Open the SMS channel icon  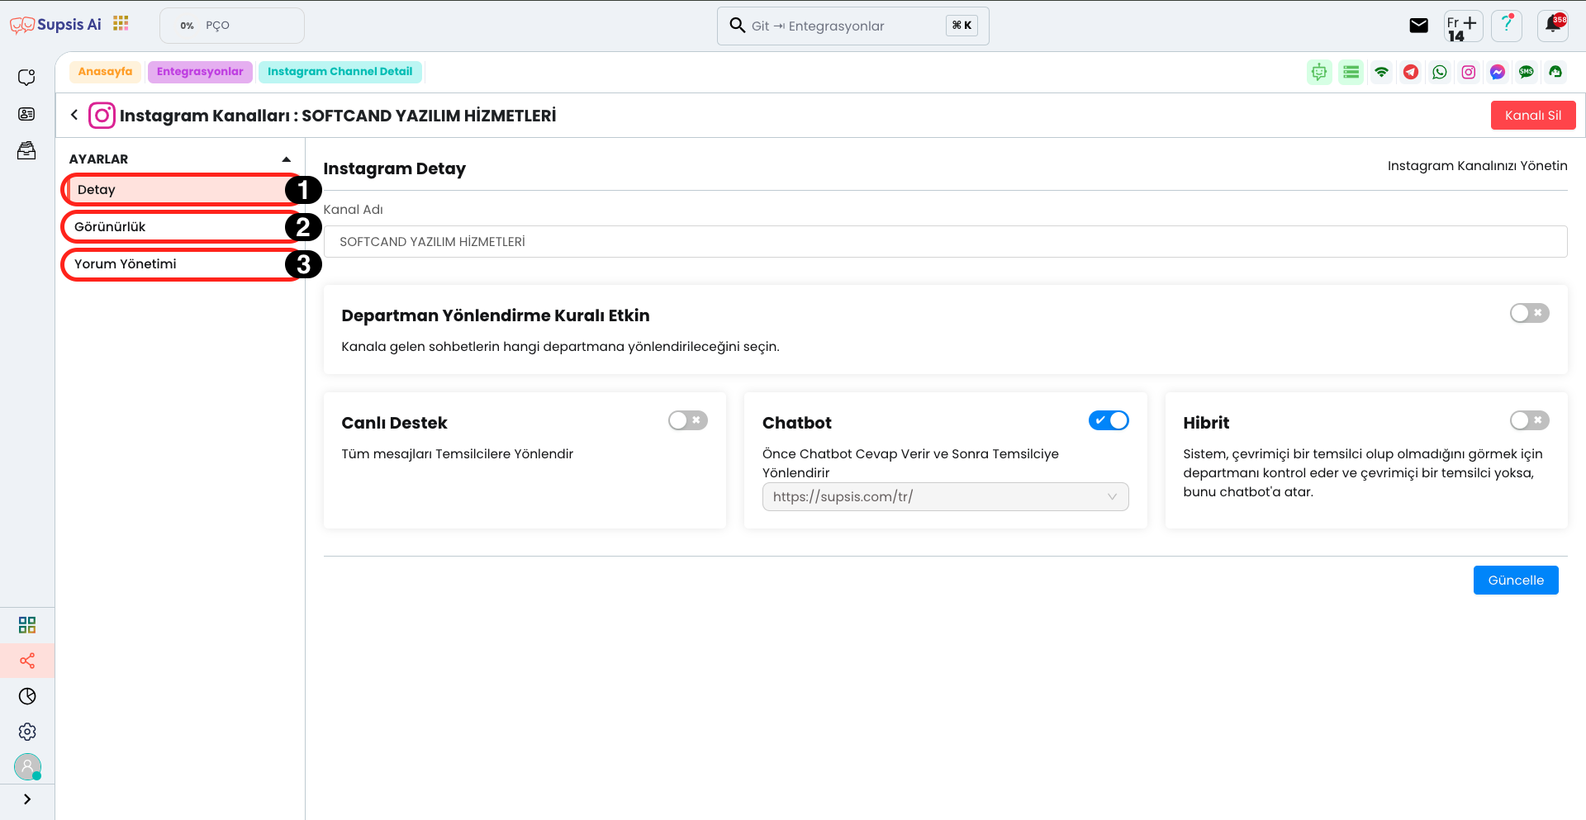tap(1527, 72)
